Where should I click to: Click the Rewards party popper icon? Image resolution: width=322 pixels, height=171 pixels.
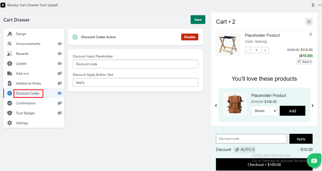[x=10, y=53]
